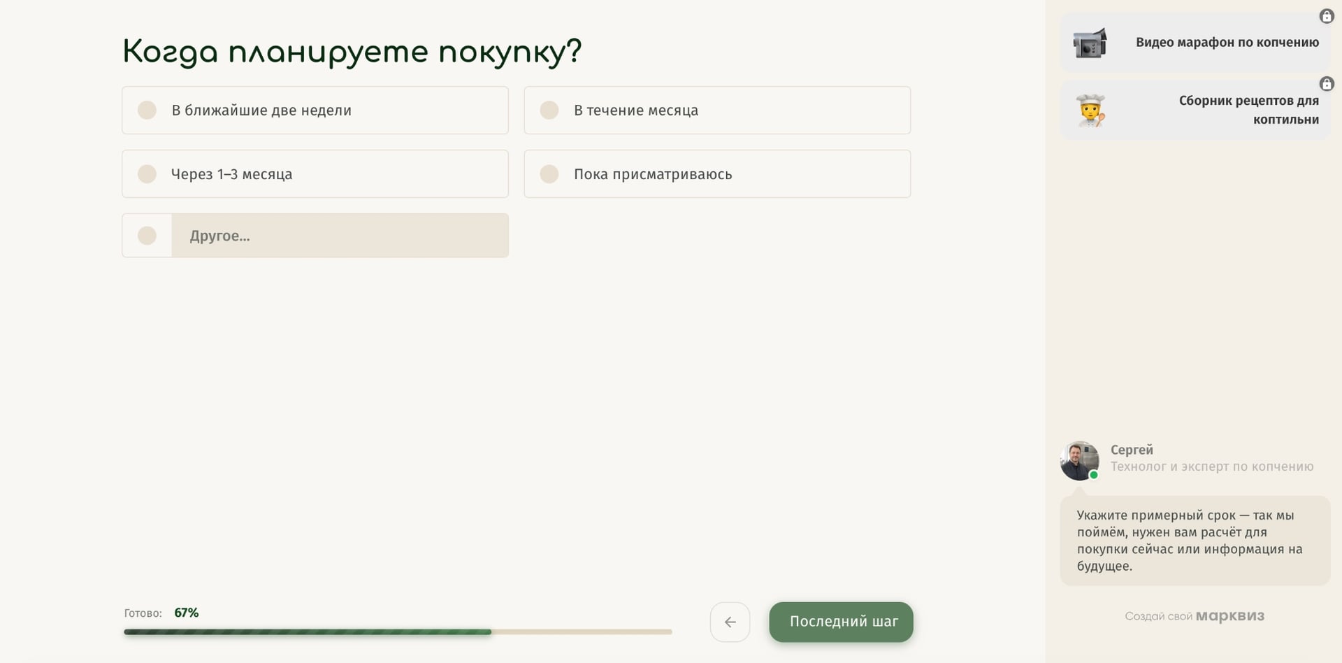Viewport: 1342px width, 663px height.
Task: Choose radio 'Пока присматриваюсь'
Action: coord(717,174)
